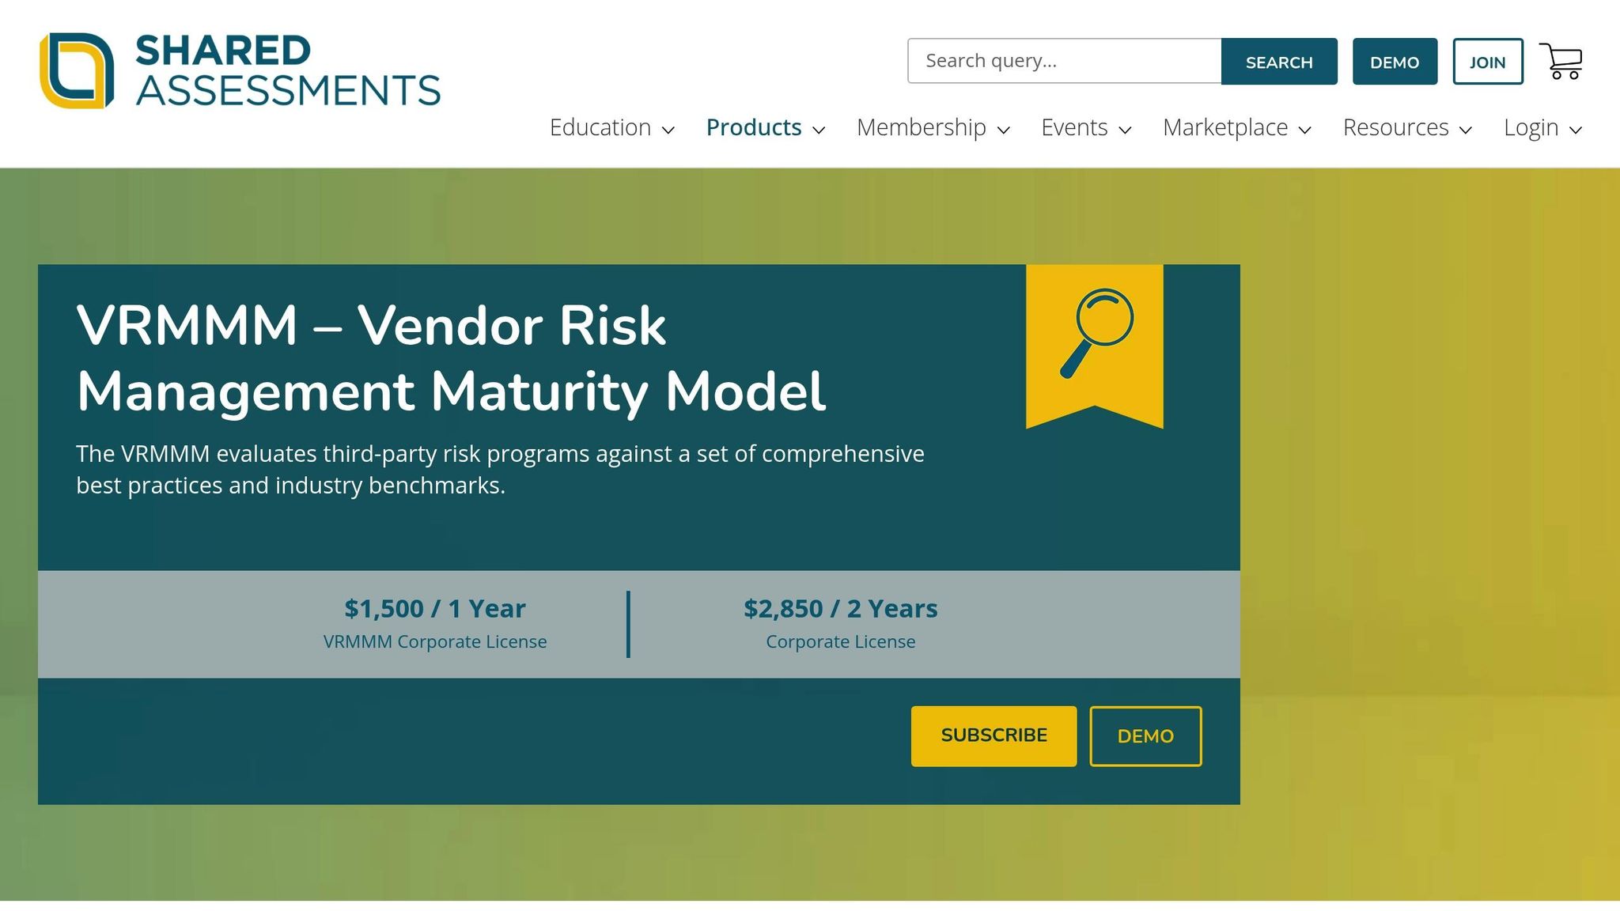Expand the Resources chevron arrow

[x=1466, y=130]
